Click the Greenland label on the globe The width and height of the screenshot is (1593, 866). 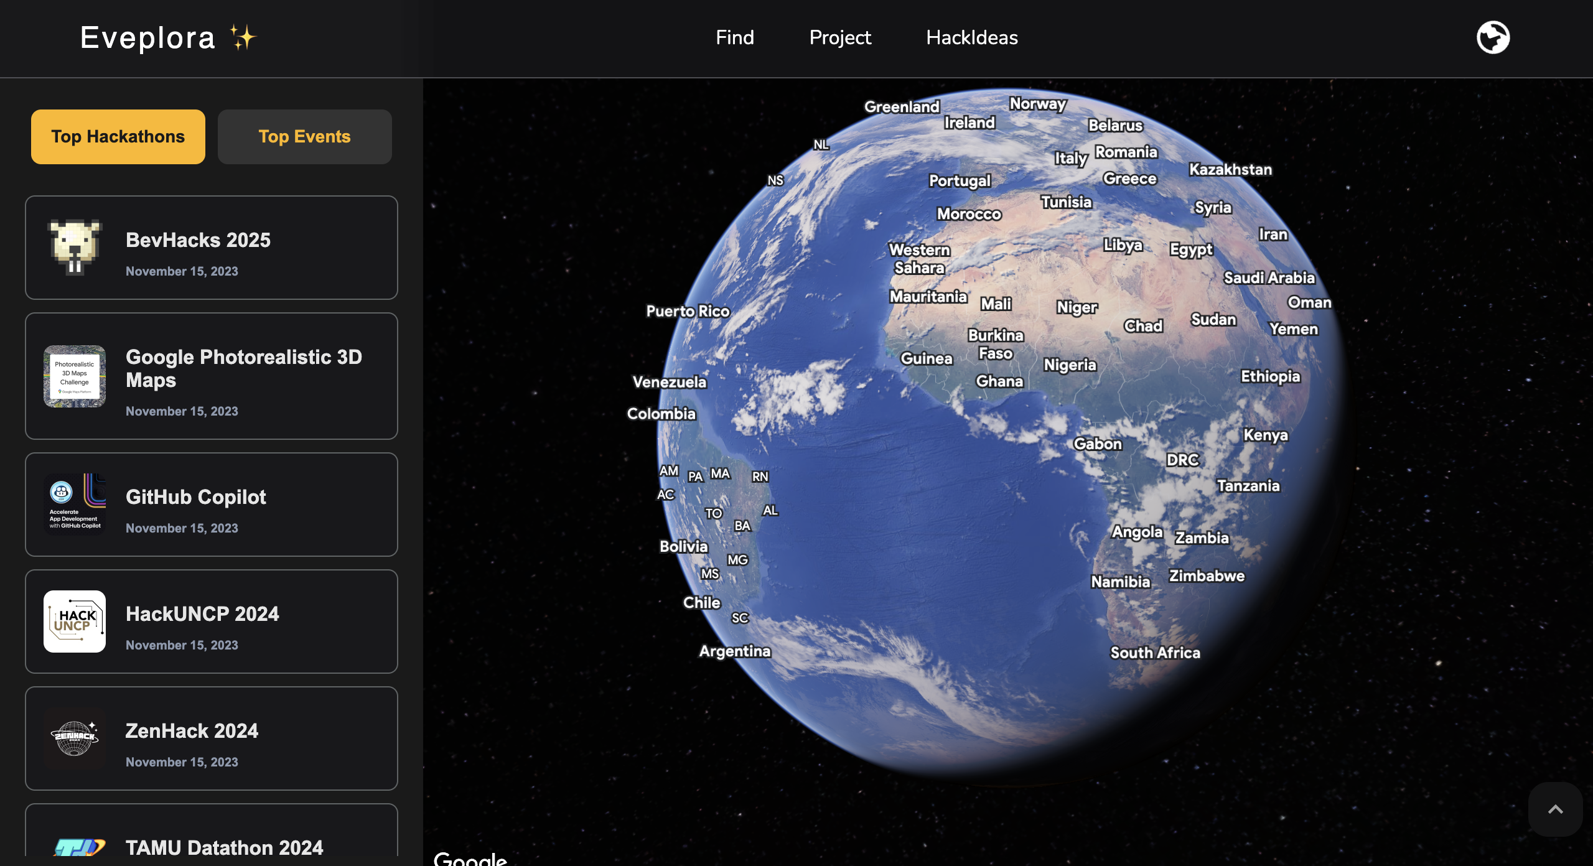[902, 107]
